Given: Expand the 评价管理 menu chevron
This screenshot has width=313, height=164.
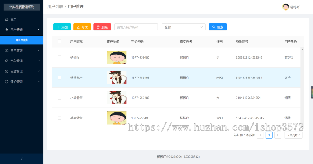Looking at the screenshot, I should point(38,82).
